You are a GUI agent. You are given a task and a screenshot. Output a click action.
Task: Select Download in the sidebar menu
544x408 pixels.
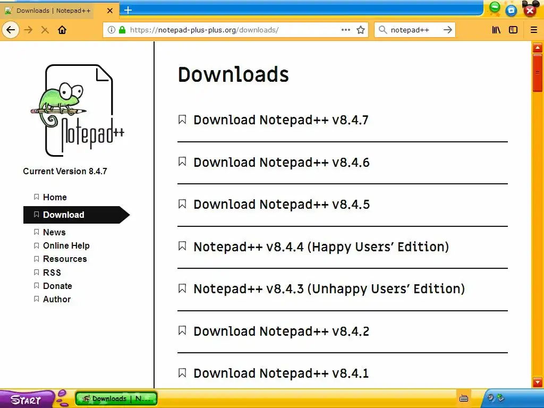76,215
